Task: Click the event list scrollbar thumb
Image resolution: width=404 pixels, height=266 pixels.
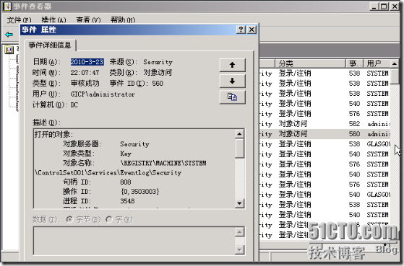Action: pyautogui.click(x=394, y=76)
